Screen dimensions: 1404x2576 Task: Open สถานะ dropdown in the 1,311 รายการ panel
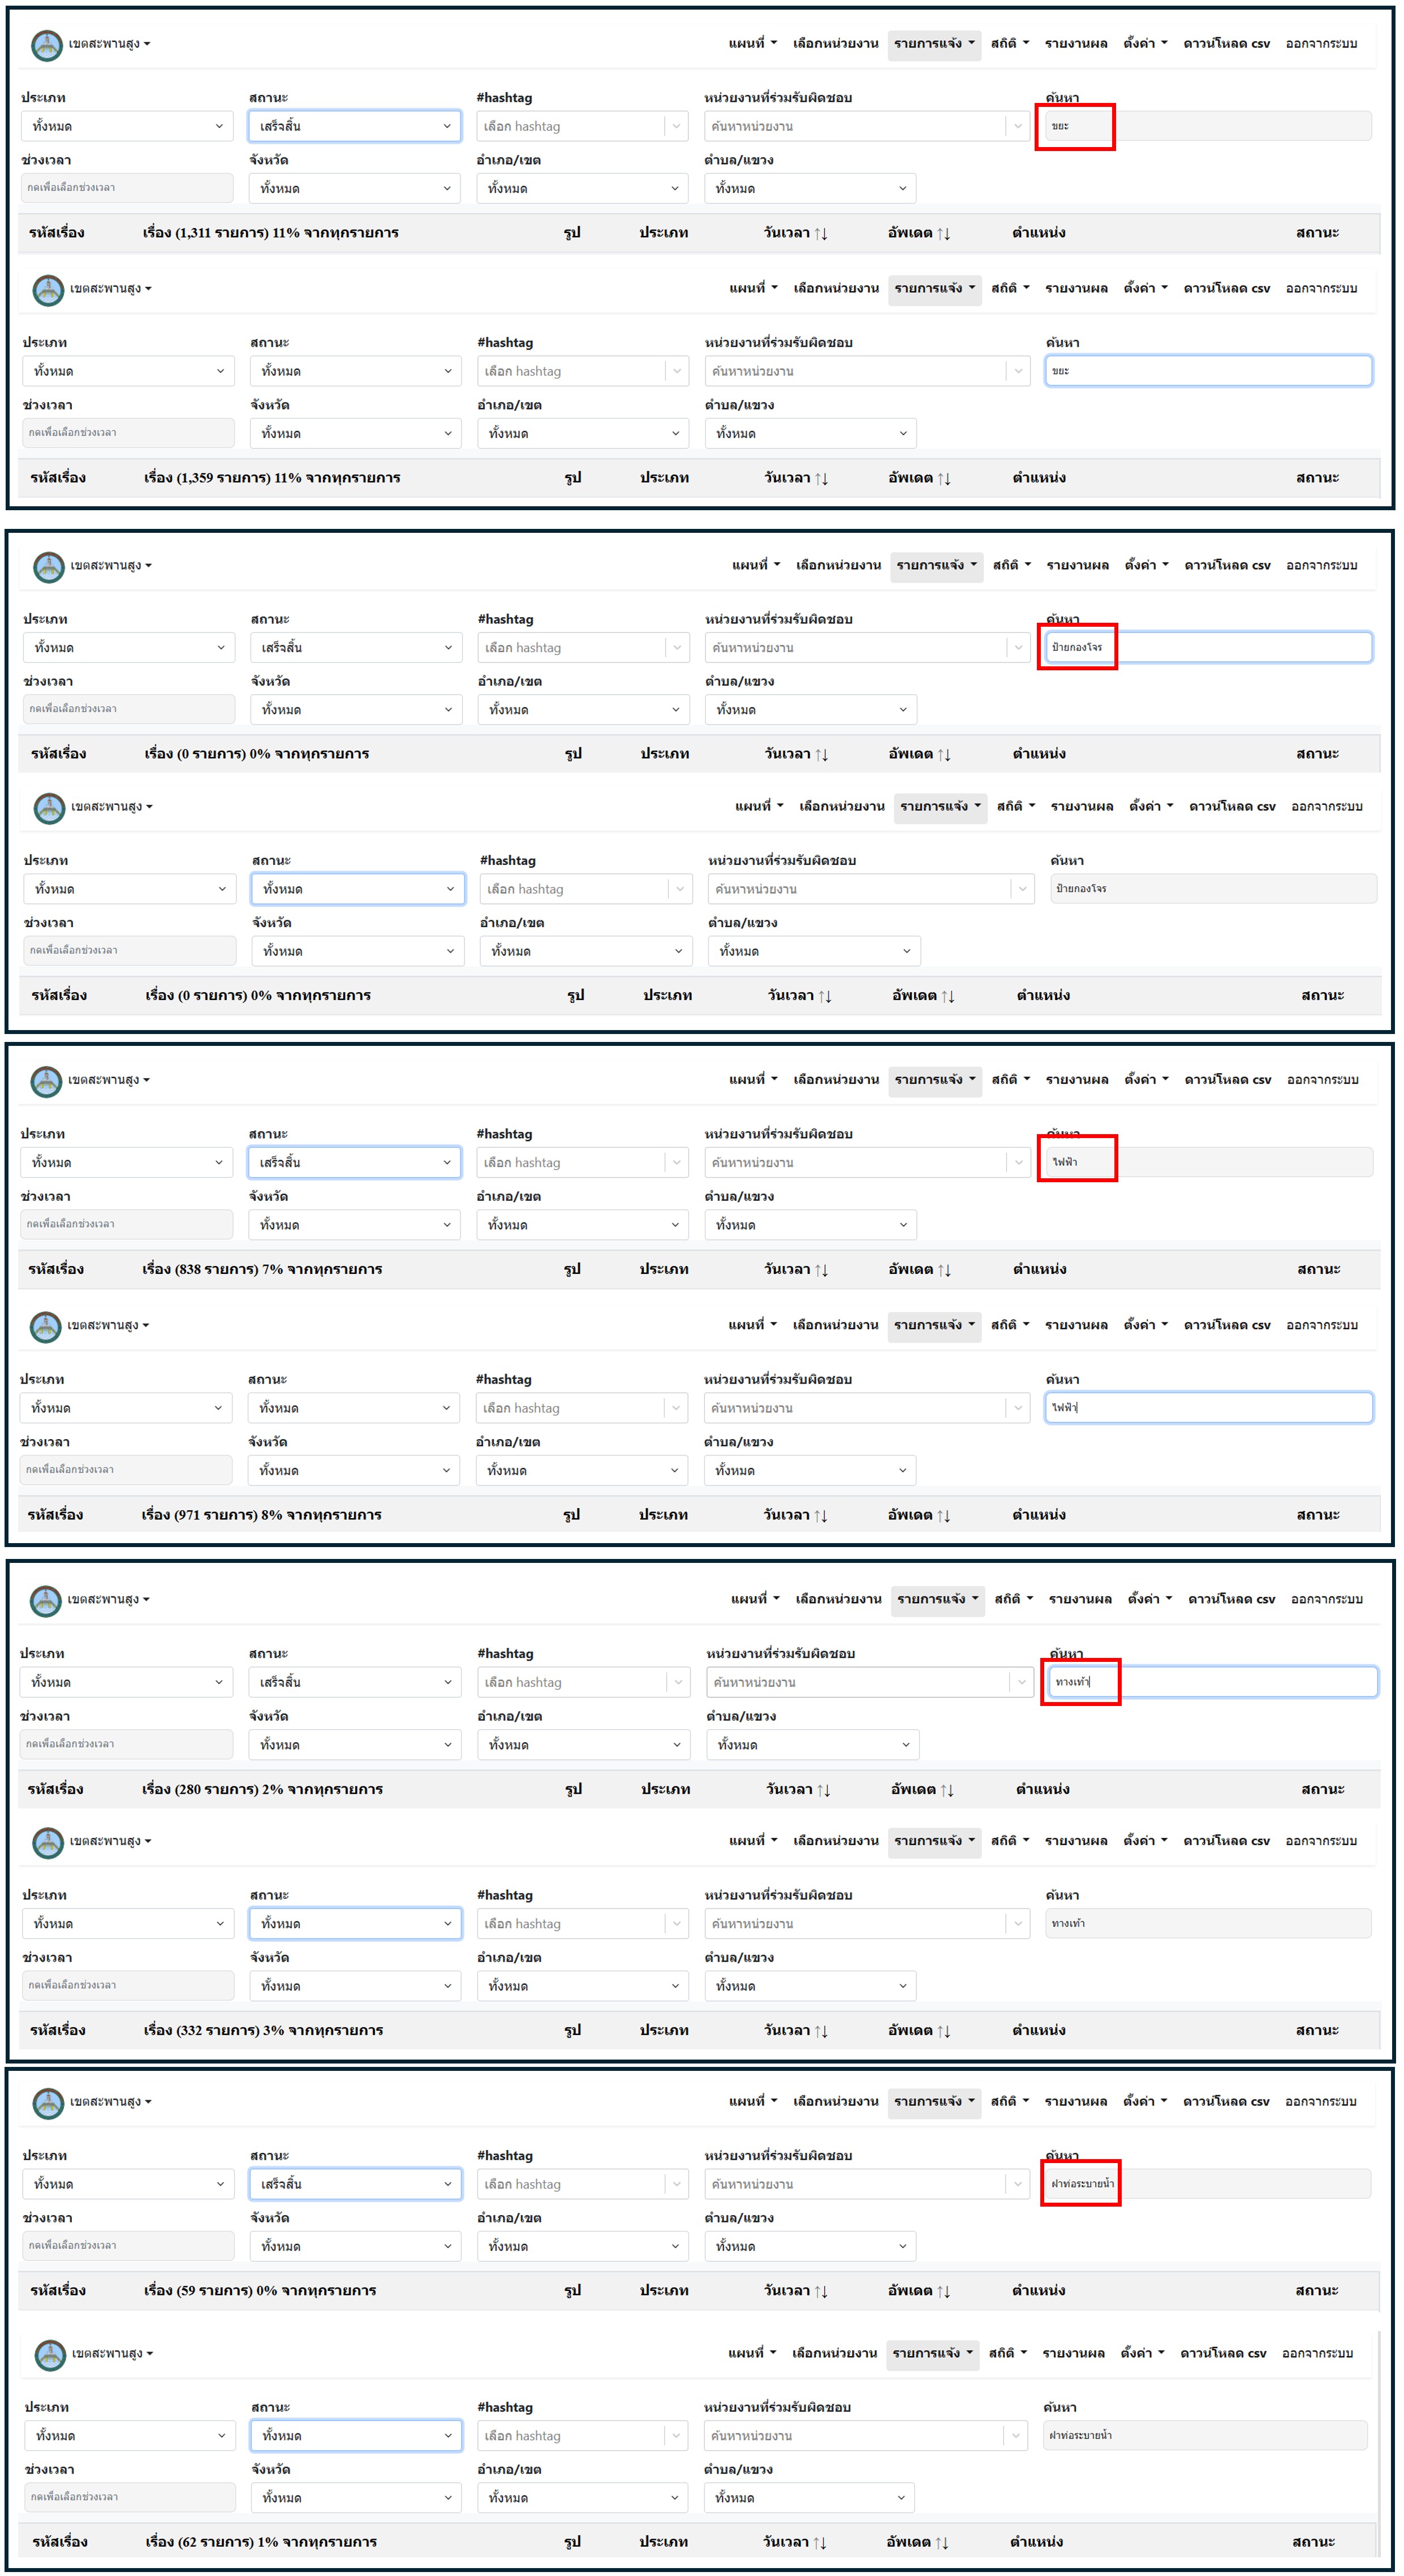[x=354, y=126]
